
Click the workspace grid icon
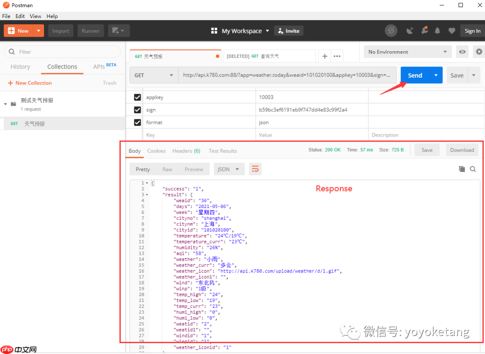pos(214,31)
